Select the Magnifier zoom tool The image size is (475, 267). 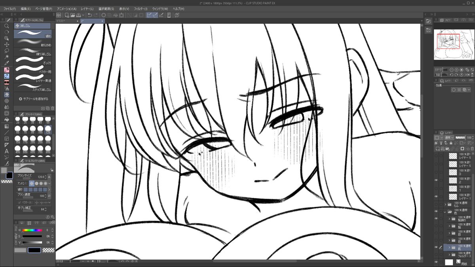coord(7,26)
